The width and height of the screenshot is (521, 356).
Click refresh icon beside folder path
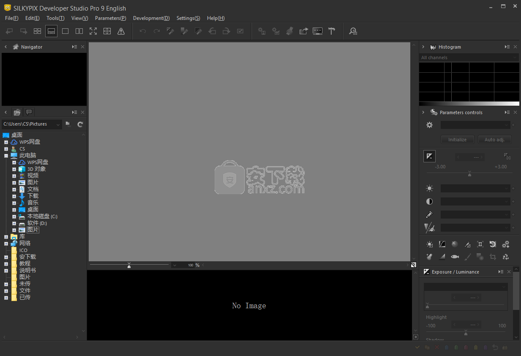[x=80, y=124]
